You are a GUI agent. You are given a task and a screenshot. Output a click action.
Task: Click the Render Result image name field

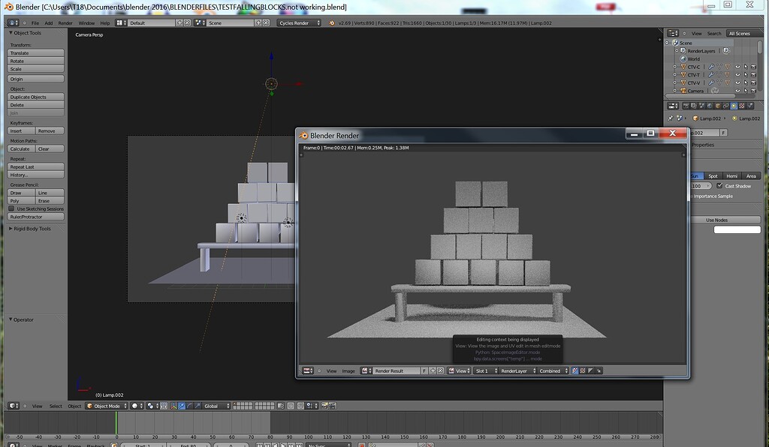point(397,371)
